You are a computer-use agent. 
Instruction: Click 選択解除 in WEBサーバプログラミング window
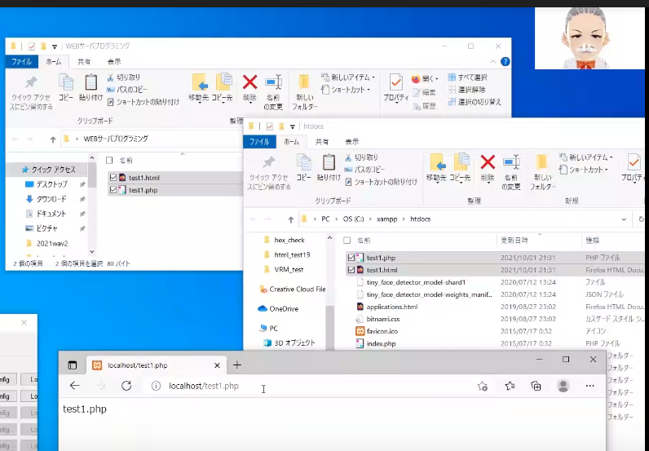tap(467, 90)
